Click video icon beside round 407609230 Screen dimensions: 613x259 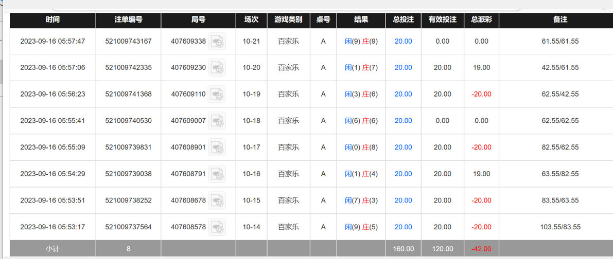217,68
